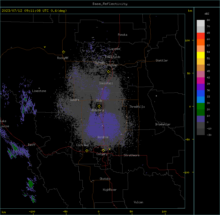Image resolution: width=220 pixels, height=215 pixels.
Task: Click the Lacombe city label
Action: [x=115, y=49]
